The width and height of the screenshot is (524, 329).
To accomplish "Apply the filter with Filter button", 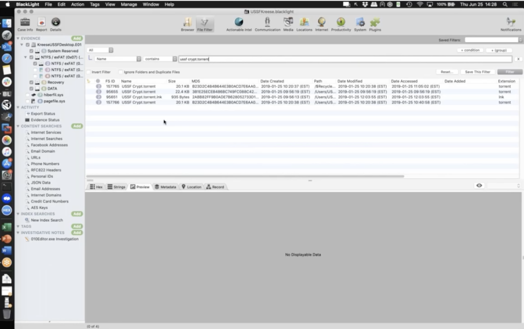I will pyautogui.click(x=510, y=72).
